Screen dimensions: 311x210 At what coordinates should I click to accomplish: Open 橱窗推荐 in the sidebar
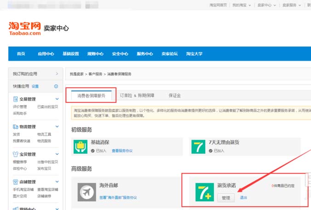[x=20, y=162]
